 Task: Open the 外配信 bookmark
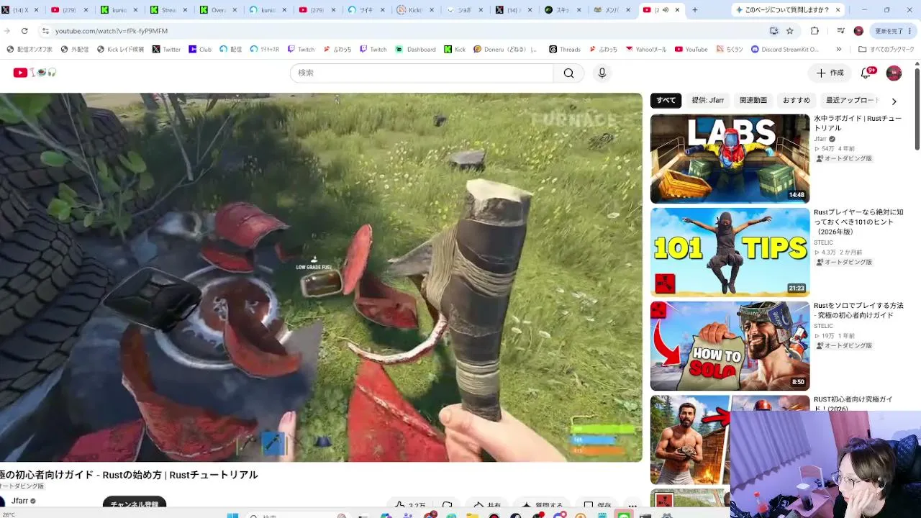point(75,50)
